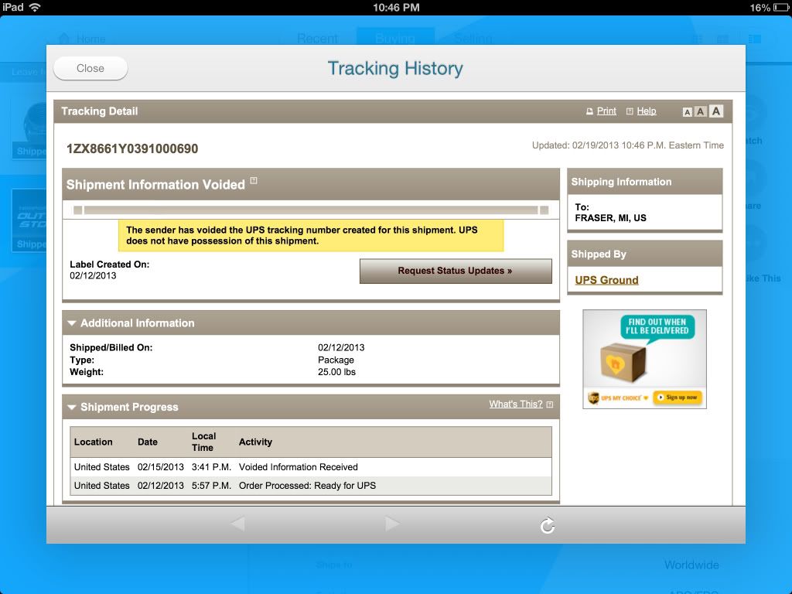Open info icon next to Shipment Information Voided

coord(254,180)
